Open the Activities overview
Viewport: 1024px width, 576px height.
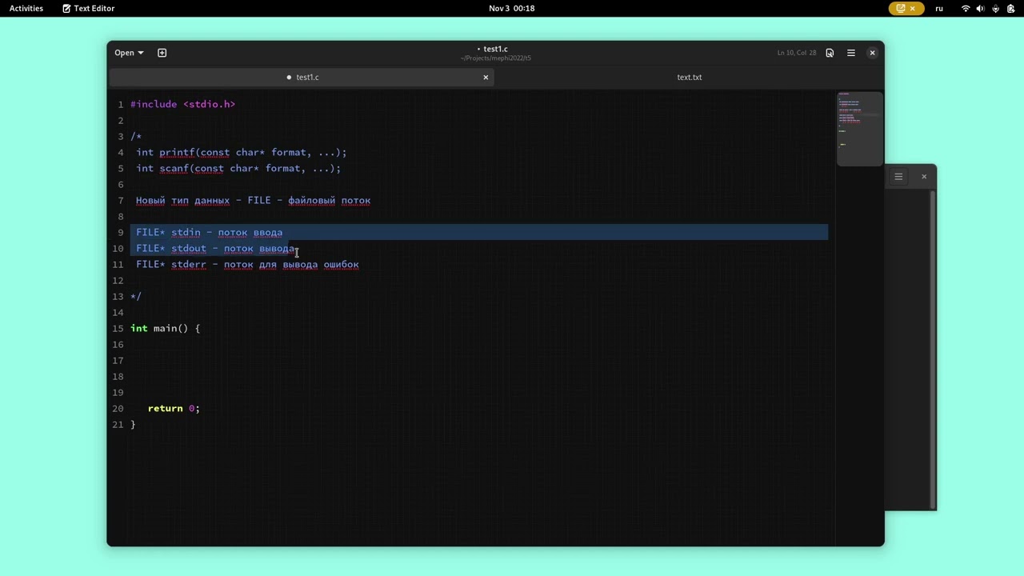coord(26,8)
